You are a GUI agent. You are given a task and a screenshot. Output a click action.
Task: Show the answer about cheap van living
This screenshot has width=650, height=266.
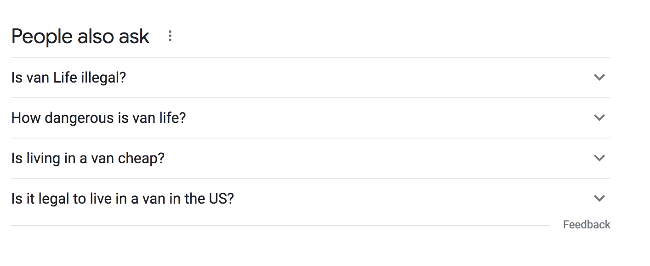(88, 158)
